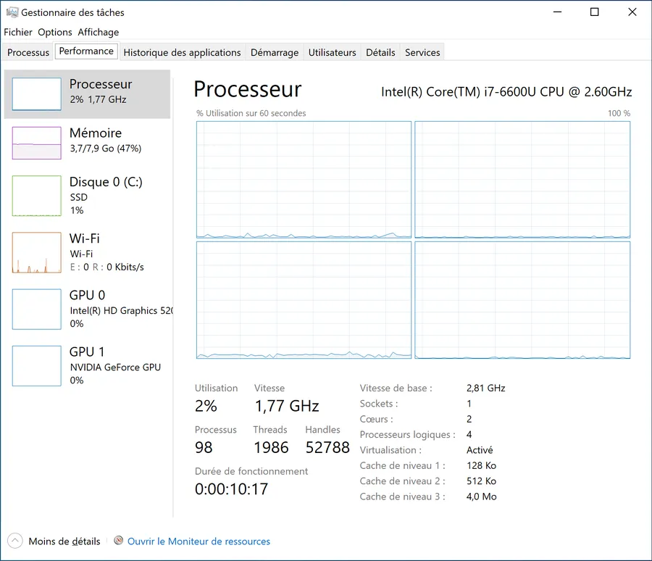
Task: Click the Processeur main heading
Action: pos(248,89)
